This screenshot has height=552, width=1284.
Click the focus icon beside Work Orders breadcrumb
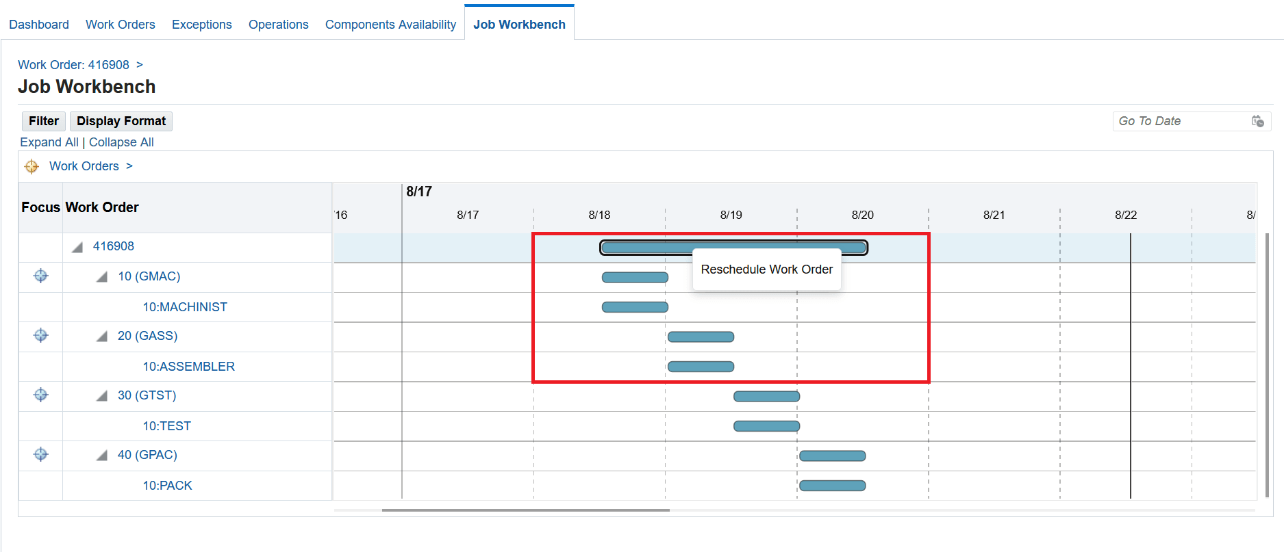pos(32,166)
